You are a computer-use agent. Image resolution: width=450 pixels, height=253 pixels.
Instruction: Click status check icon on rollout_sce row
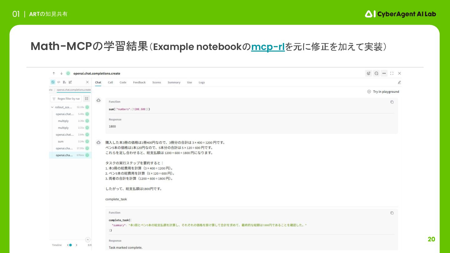(x=87, y=107)
